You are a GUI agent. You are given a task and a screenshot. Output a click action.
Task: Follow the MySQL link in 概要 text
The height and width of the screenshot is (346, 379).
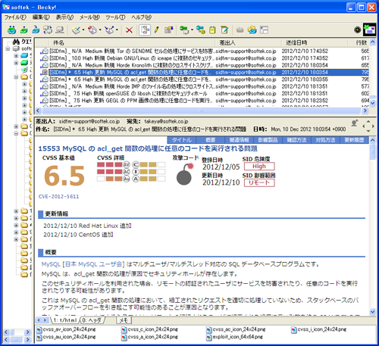pyautogui.click(x=51, y=264)
